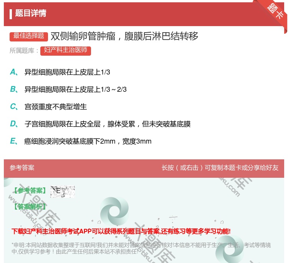Click the question title 双侧输卵管肿瘤，腹膜后淋巴结转移

click(x=124, y=36)
